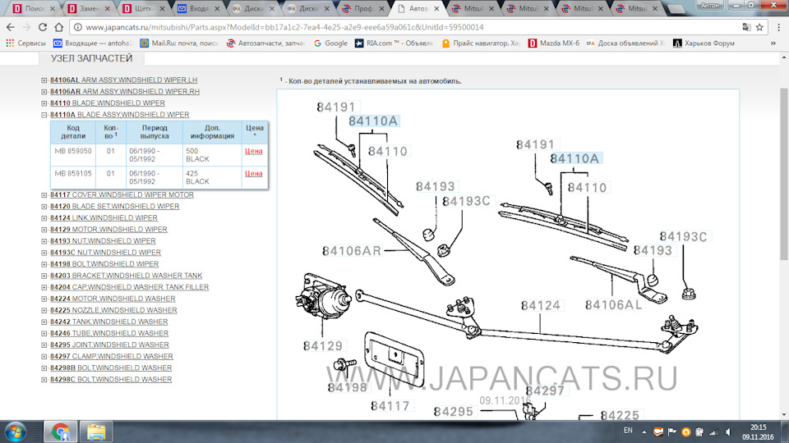
Task: Click the 425 BLACK info cell
Action: pos(212,177)
